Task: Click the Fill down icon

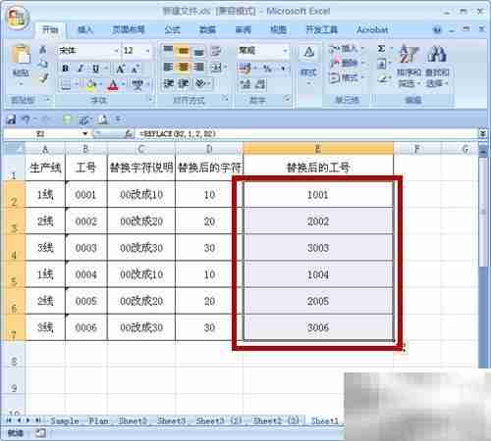Action: (382, 64)
